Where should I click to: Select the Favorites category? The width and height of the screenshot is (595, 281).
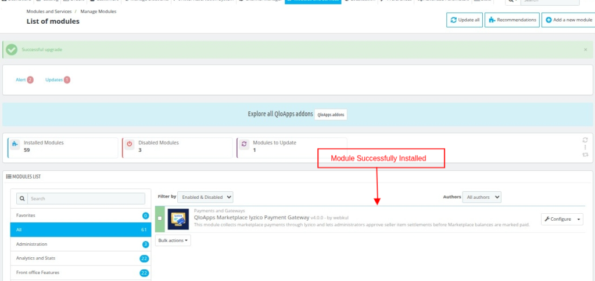pos(81,216)
